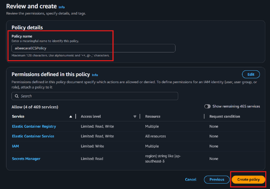Click the Service column header
This screenshot has width=270, height=189.
(x=18, y=116)
